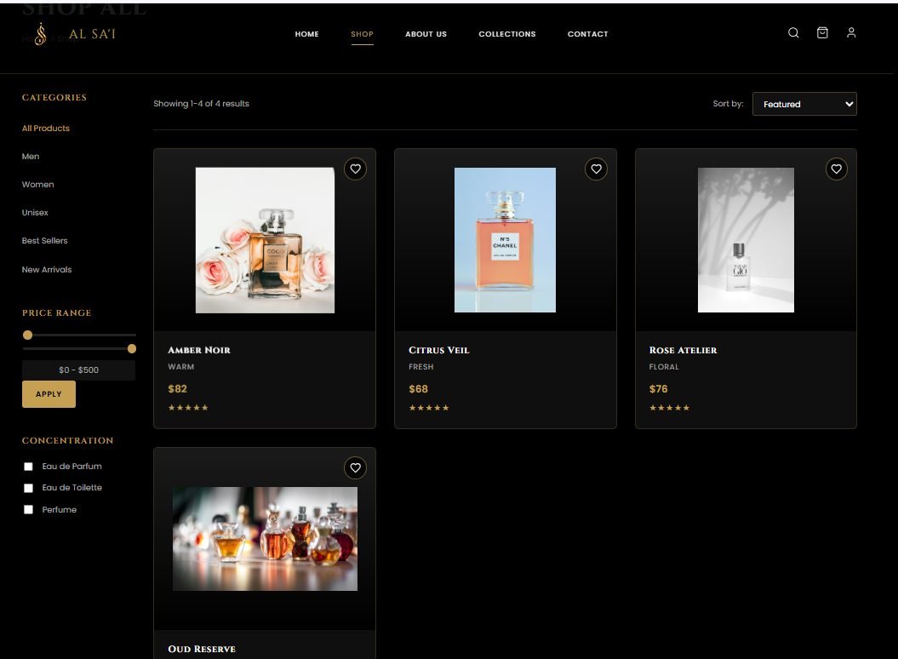This screenshot has width=898, height=659.
Task: Open the Contact nav item
Action: [587, 34]
